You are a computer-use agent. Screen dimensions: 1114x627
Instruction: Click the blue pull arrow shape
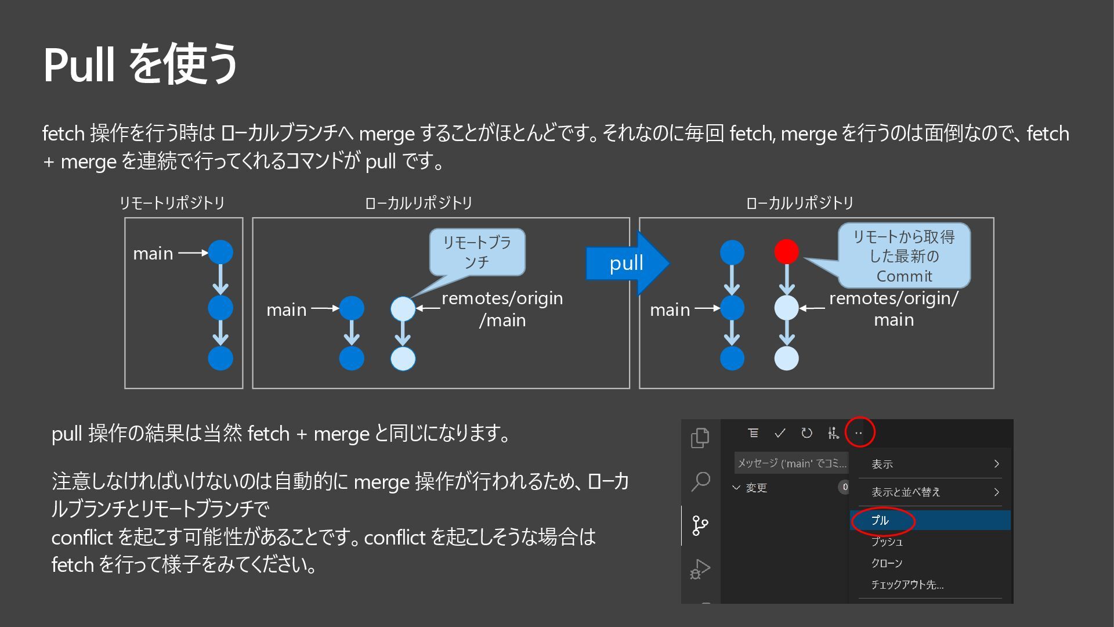click(x=627, y=263)
